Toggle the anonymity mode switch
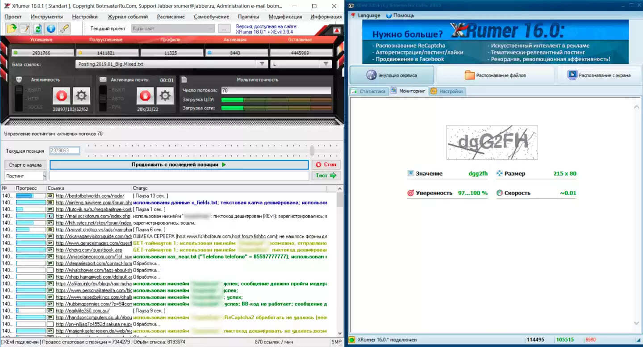This screenshot has height=347, width=643. [x=19, y=99]
